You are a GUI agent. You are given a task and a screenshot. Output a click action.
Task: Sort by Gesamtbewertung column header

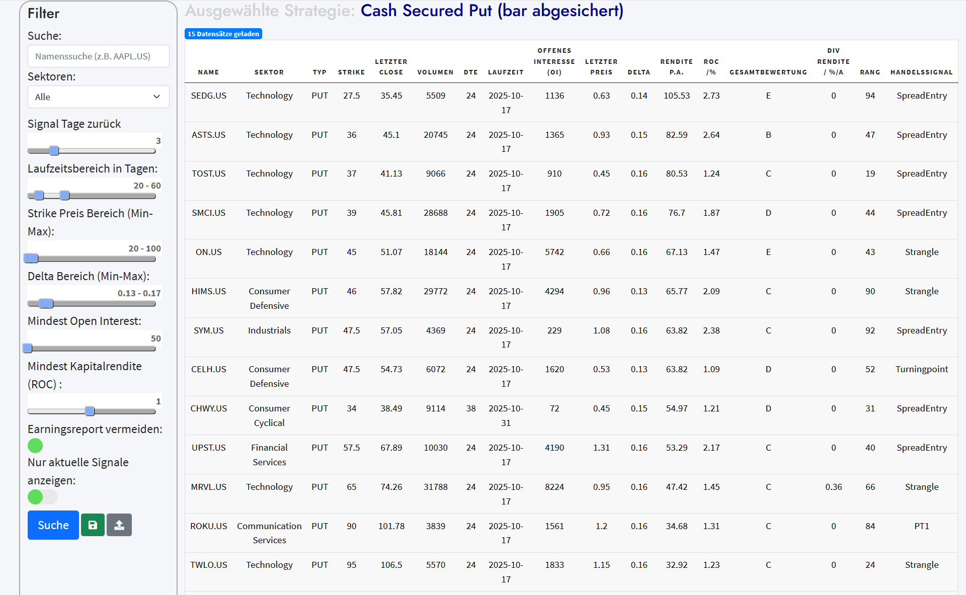click(768, 72)
